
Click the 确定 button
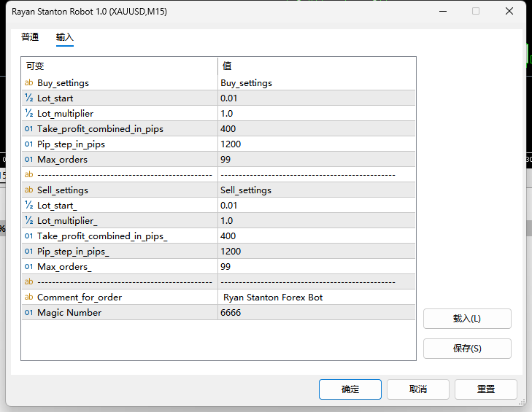click(350, 389)
